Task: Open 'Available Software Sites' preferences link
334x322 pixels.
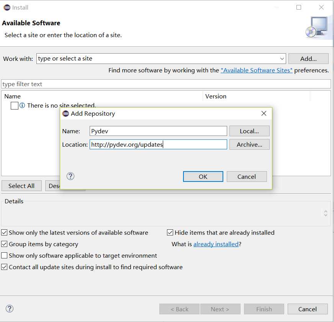Action: [256, 70]
